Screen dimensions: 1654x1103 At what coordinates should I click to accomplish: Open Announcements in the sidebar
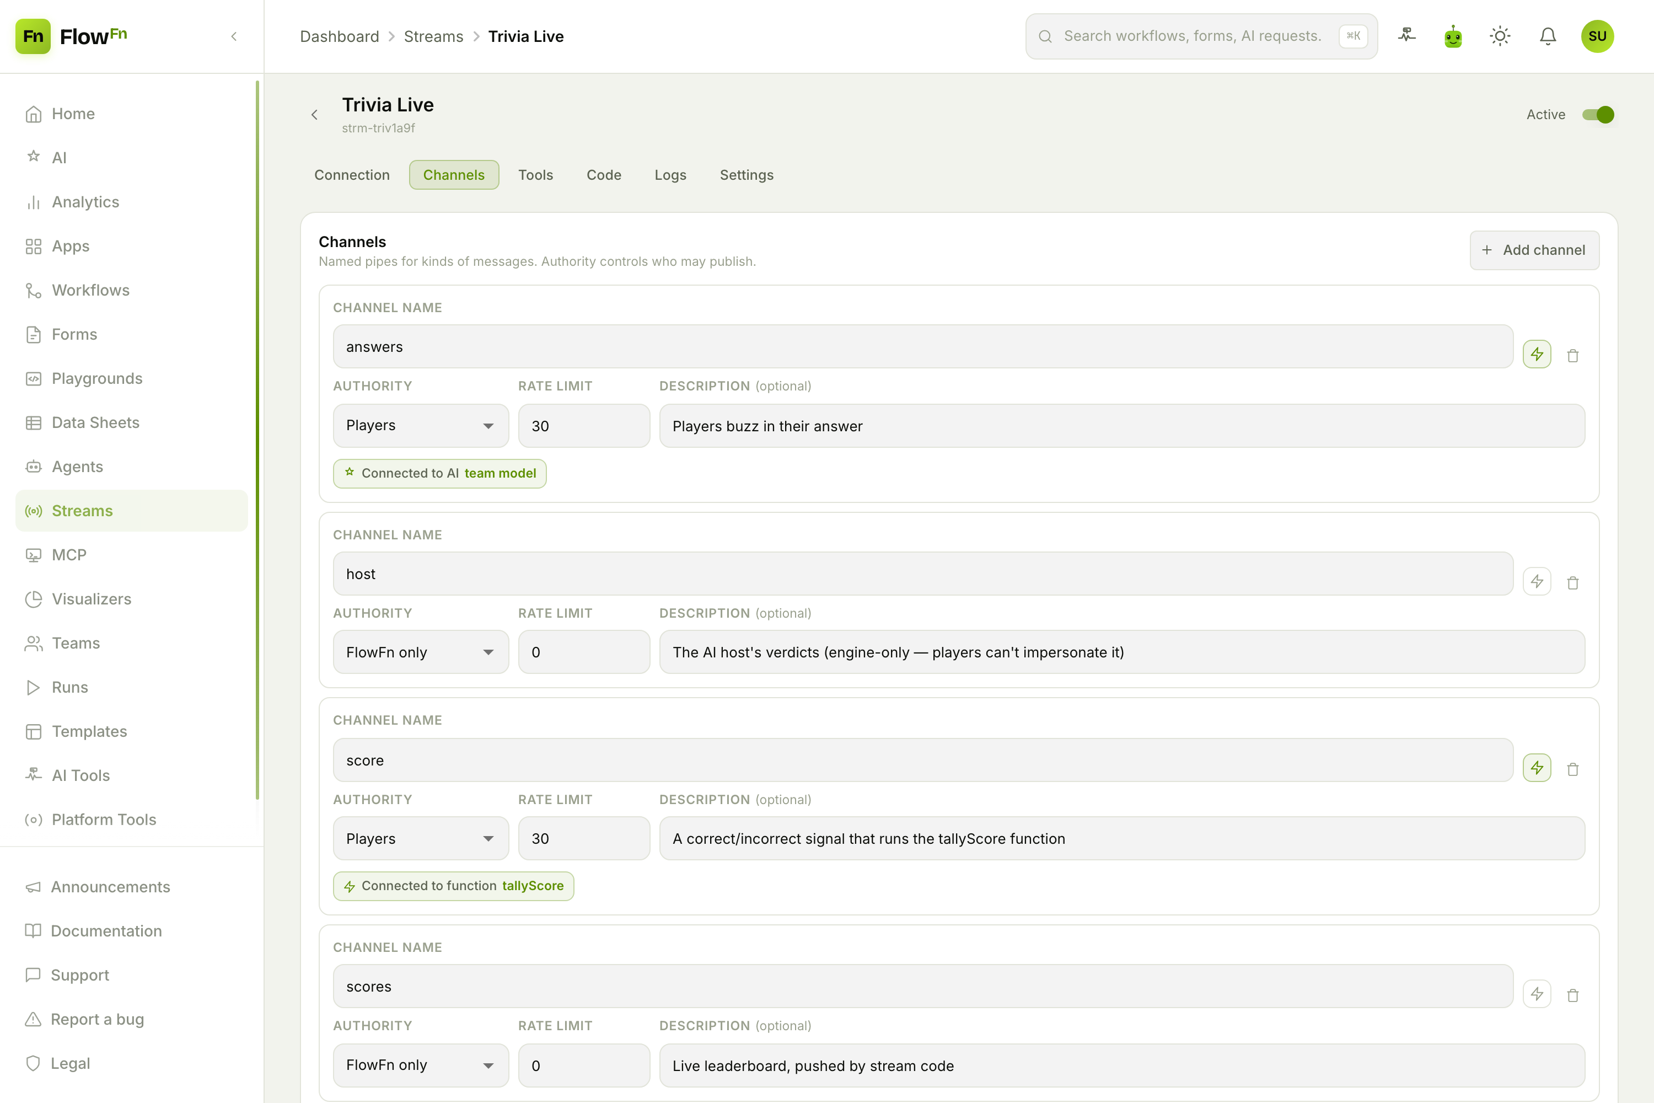pos(132,886)
